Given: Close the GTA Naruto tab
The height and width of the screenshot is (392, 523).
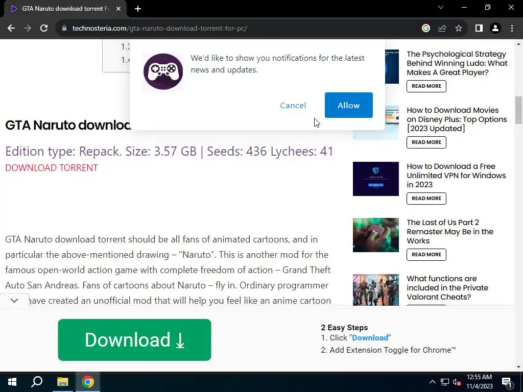Looking at the screenshot, I should pos(118,9).
